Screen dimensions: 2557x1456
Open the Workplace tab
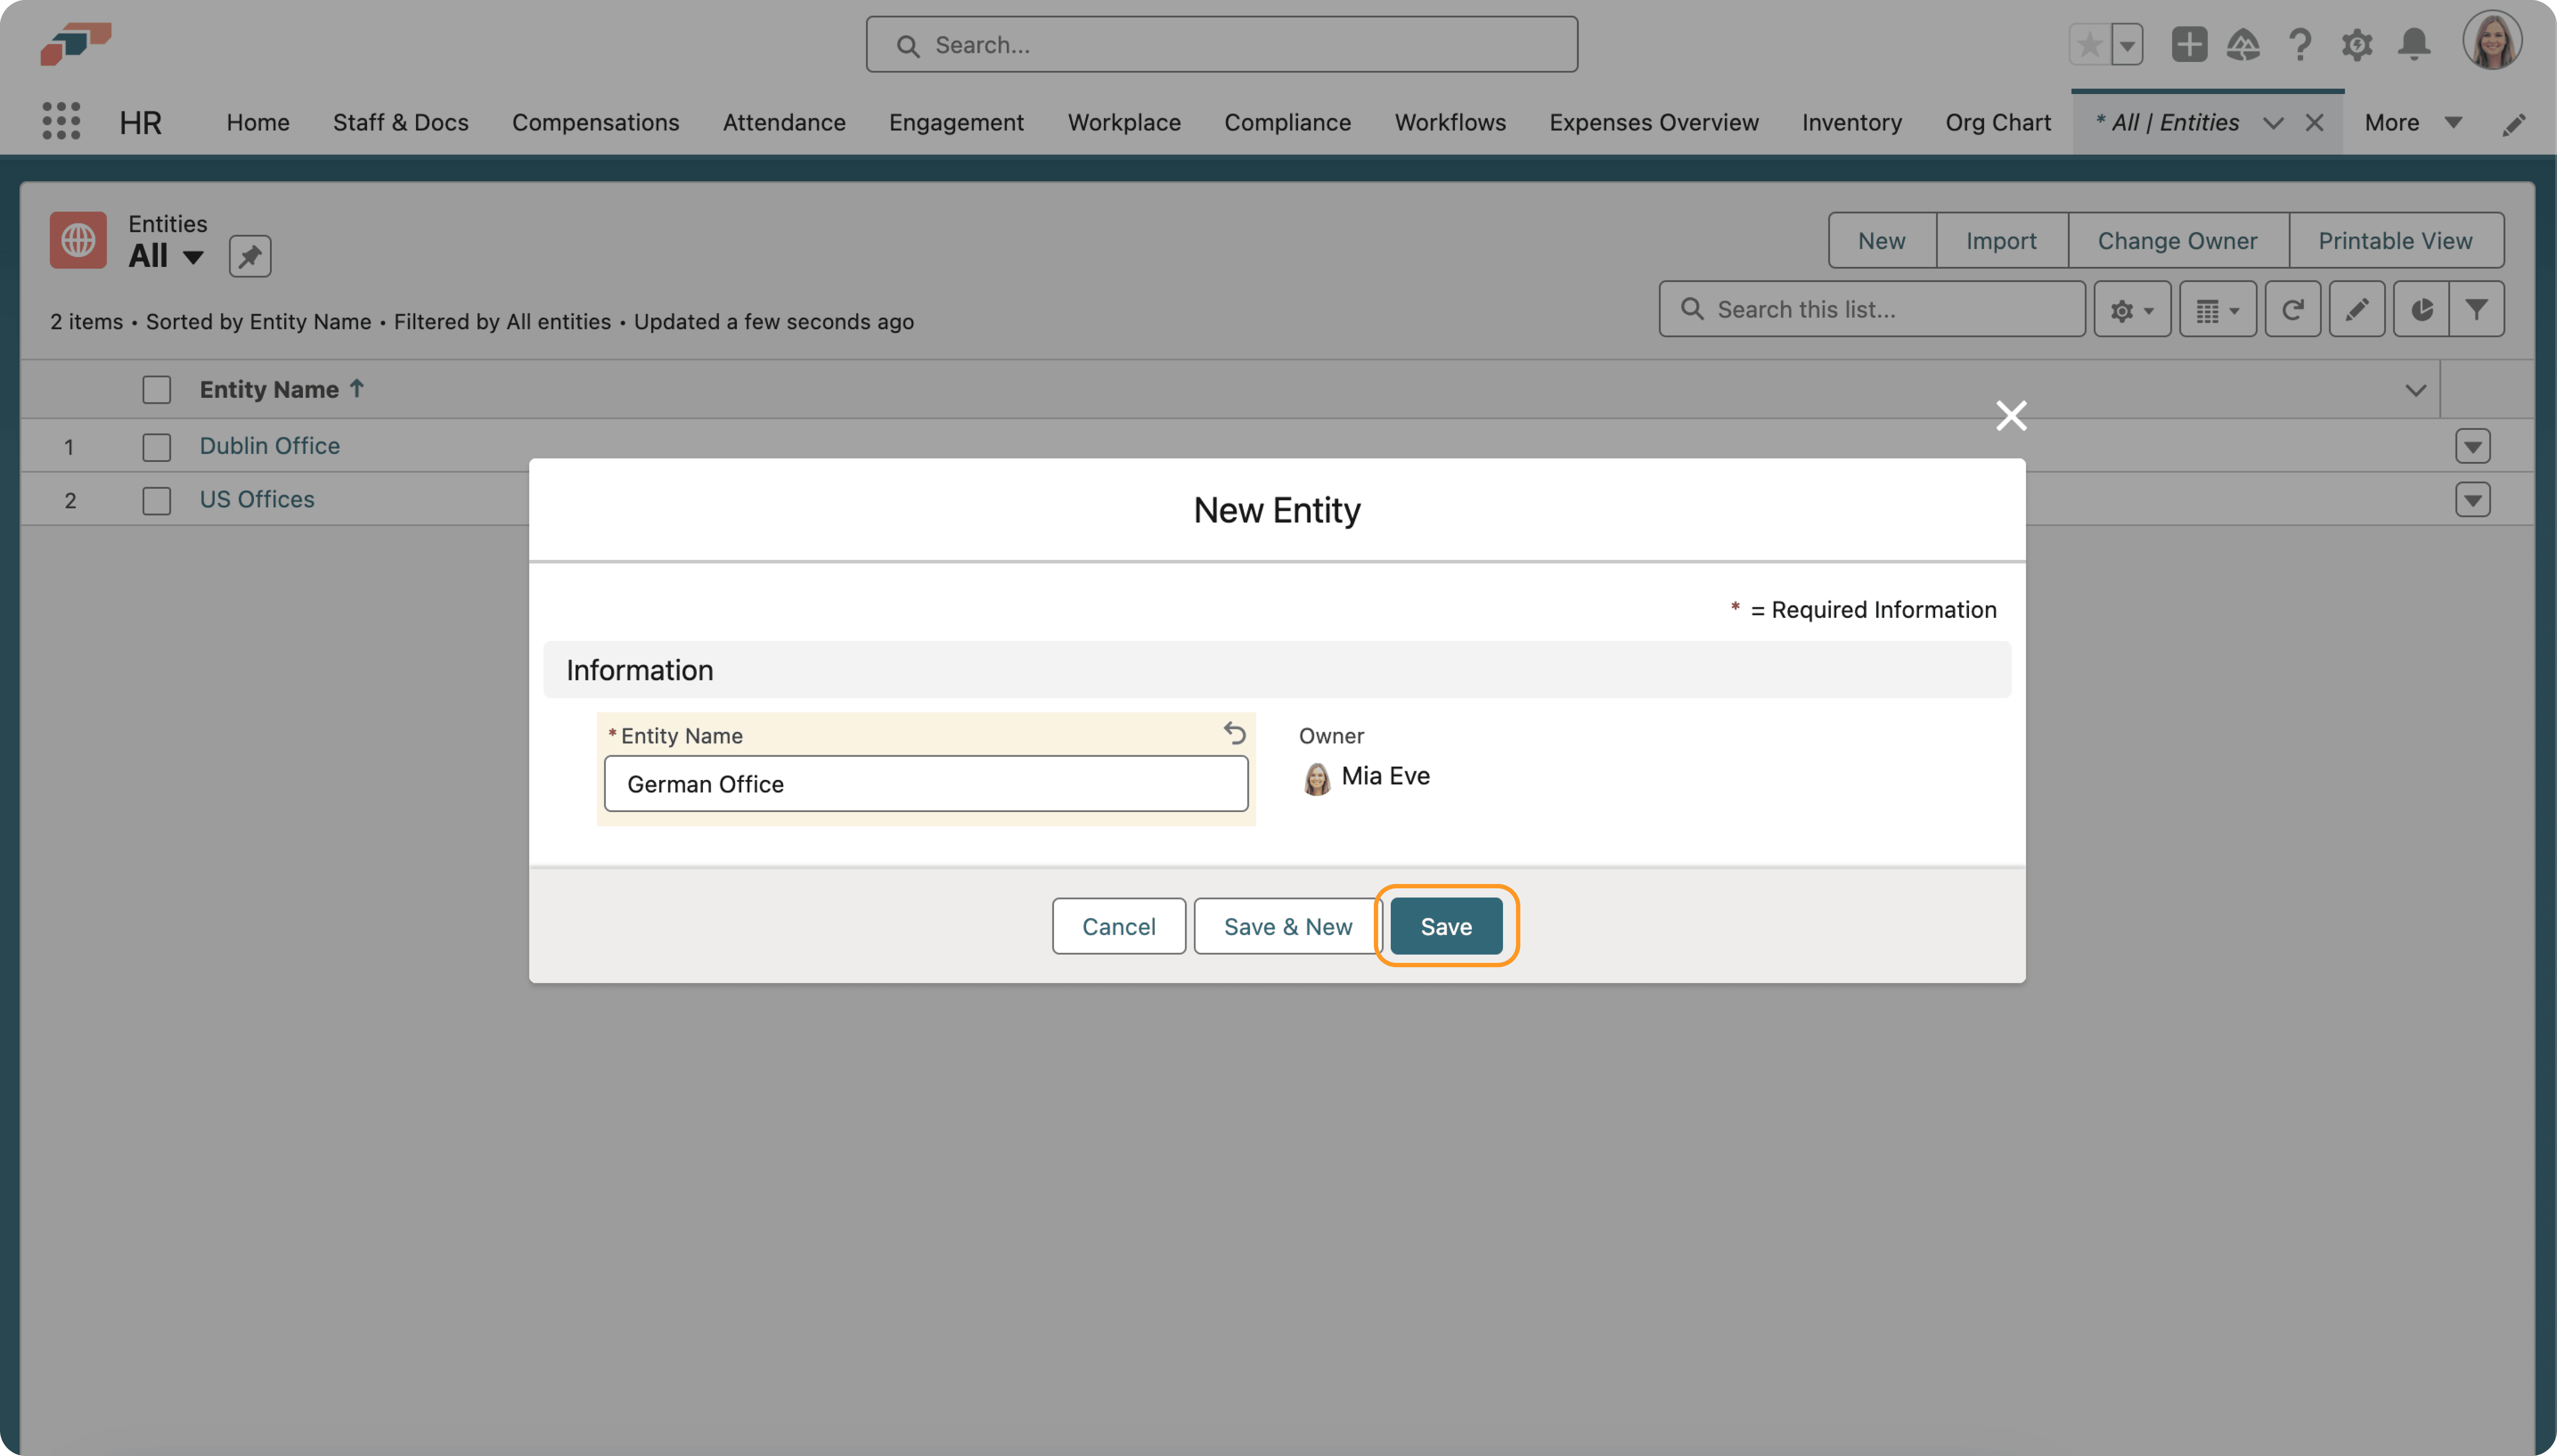(x=1124, y=123)
